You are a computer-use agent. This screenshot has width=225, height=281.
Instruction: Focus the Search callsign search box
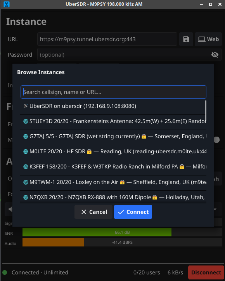pos(113,92)
